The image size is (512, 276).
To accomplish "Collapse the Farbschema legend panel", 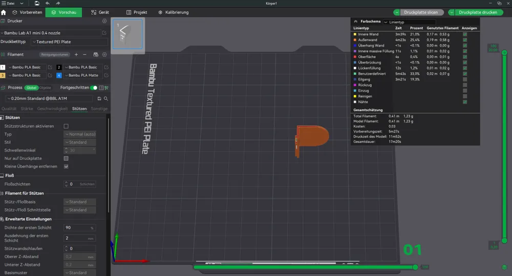I will tap(356, 22).
